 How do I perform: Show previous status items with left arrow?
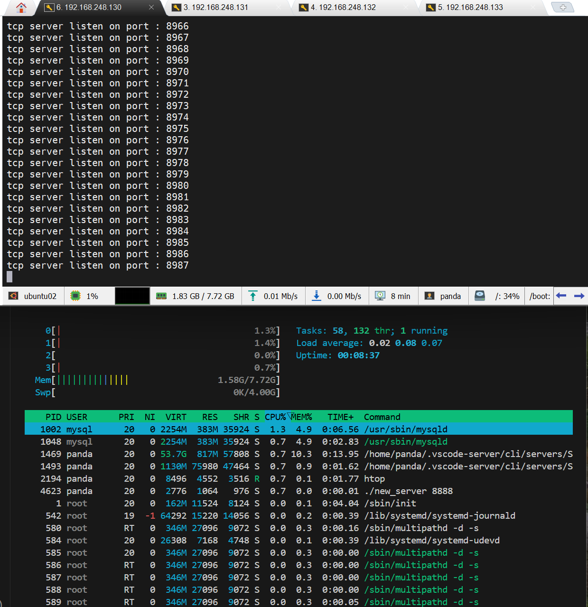click(561, 296)
